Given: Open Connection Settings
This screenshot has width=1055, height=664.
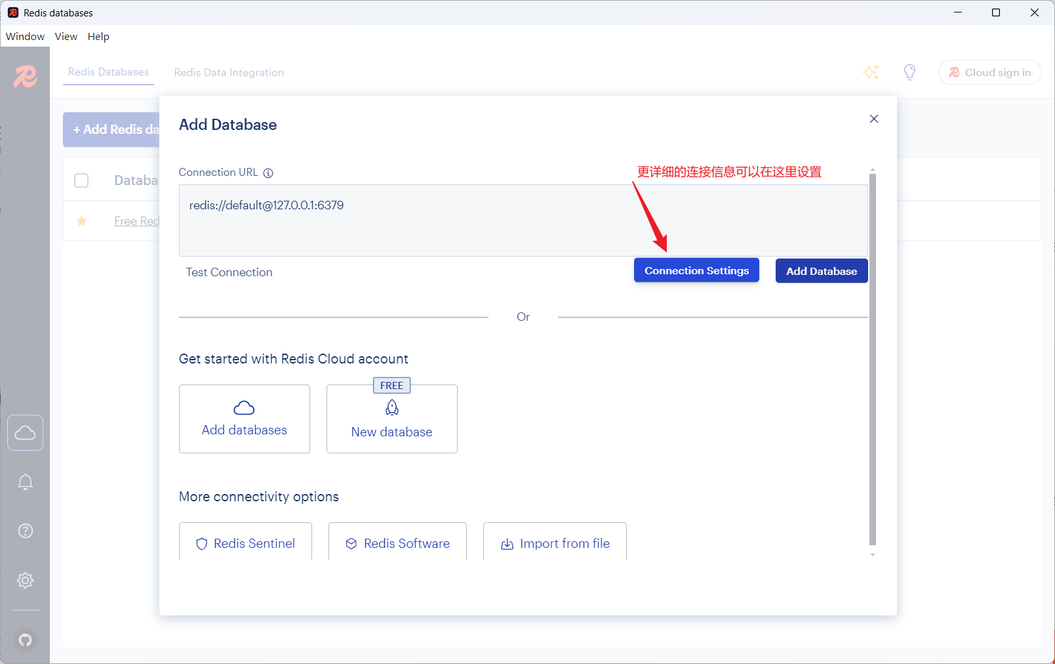Looking at the screenshot, I should 696,270.
